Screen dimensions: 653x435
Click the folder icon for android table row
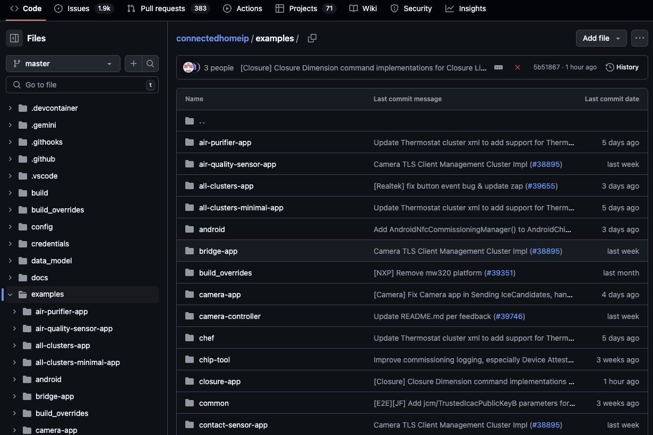(x=190, y=229)
